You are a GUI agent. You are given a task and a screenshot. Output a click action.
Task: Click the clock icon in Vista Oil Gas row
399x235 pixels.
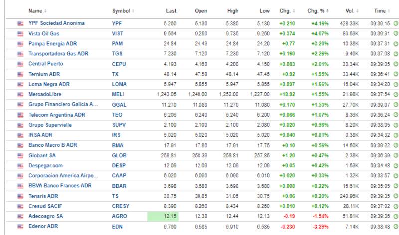point(395,33)
